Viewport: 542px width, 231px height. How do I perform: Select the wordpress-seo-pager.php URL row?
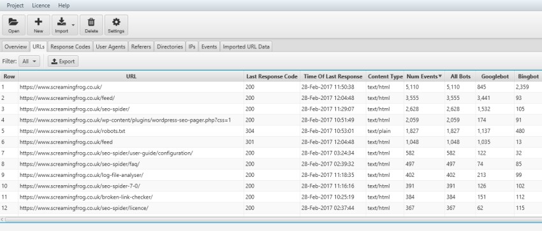click(125, 120)
